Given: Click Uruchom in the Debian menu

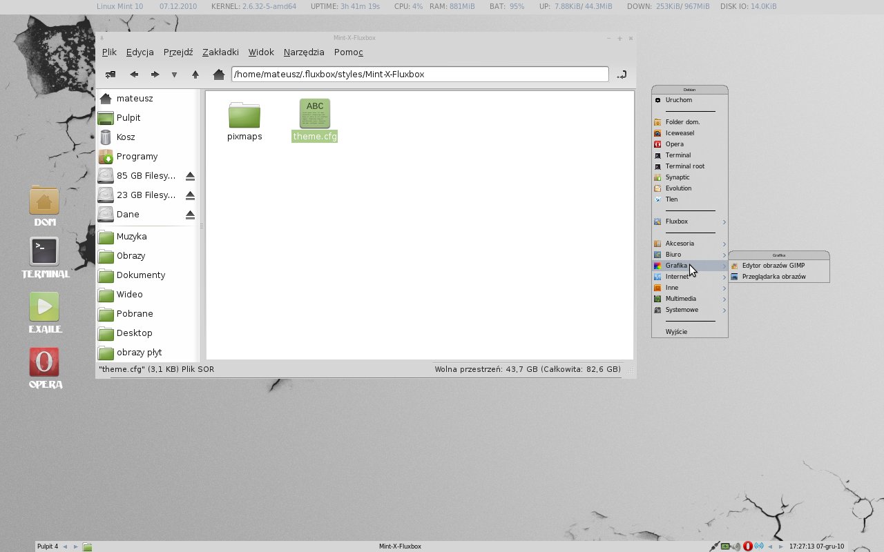Looking at the screenshot, I should point(679,99).
